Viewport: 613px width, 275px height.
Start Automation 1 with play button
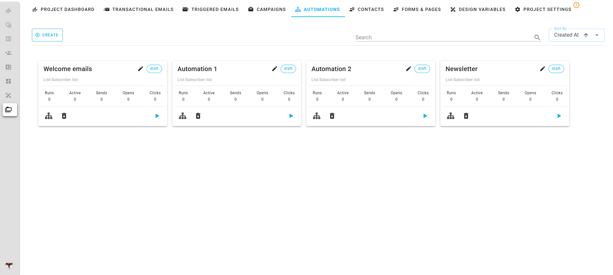291,116
